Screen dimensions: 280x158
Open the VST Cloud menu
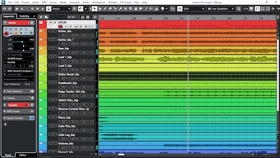(126, 2)
